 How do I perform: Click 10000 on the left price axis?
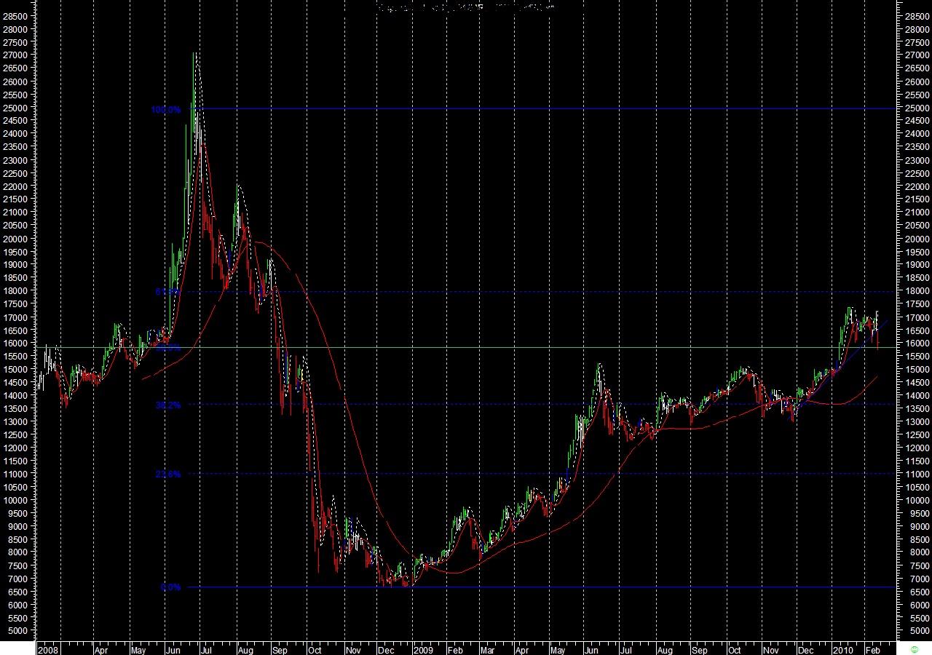[x=16, y=501]
